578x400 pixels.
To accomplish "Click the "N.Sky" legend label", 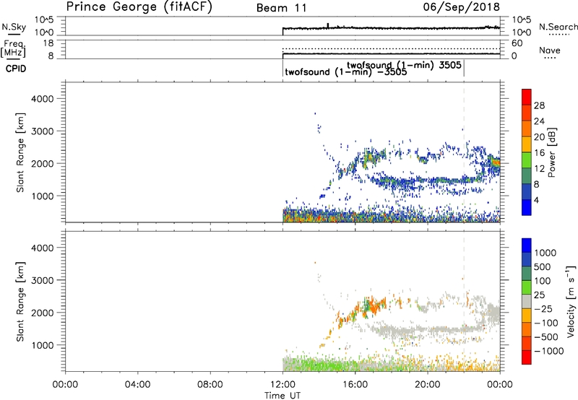I will (14, 27).
